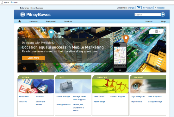Click inside the Search field
The height and width of the screenshot is (117, 174).
148,15
